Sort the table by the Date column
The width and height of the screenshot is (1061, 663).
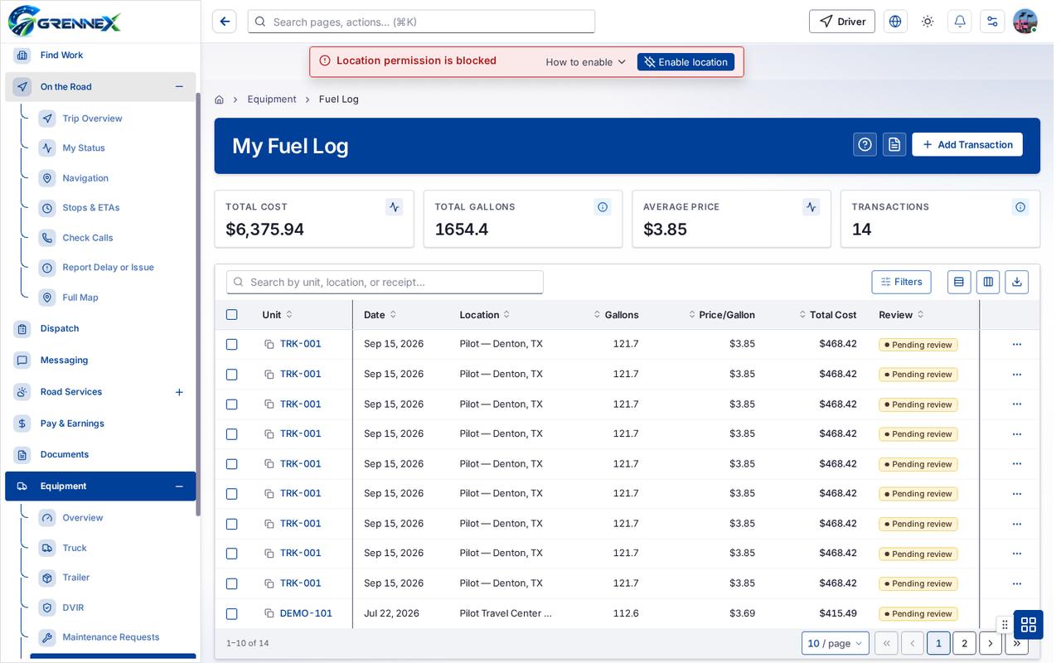tap(380, 315)
